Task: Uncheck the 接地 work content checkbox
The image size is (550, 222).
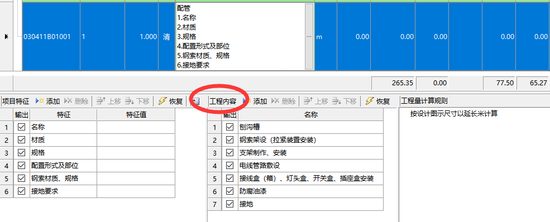Action: (229, 204)
